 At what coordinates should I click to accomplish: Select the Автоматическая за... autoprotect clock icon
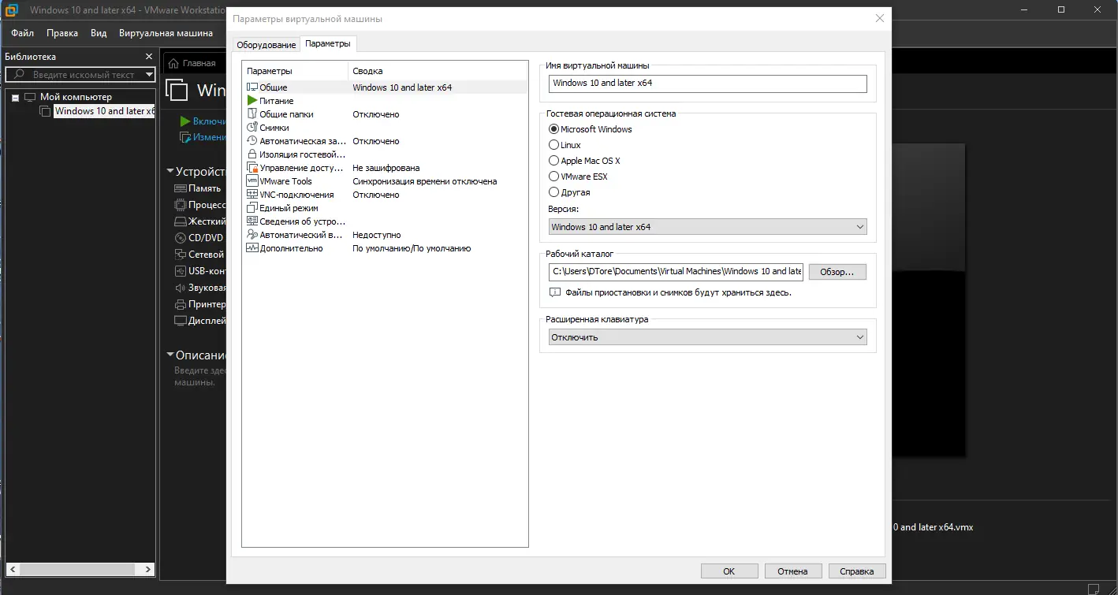coord(252,141)
